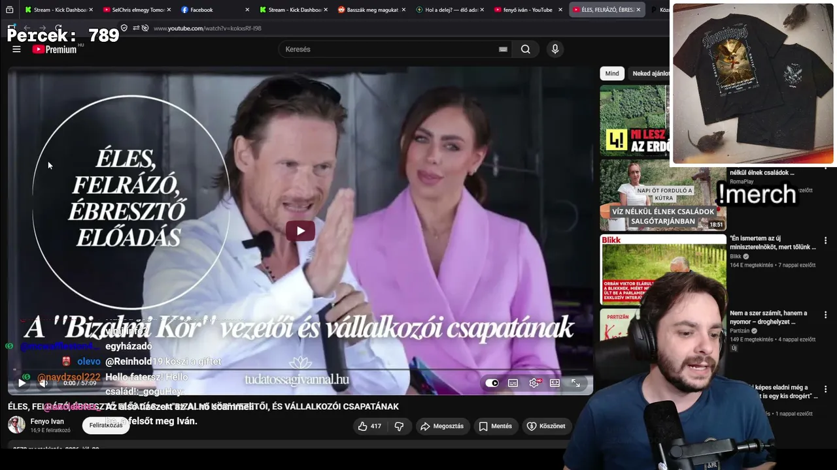This screenshot has width=837, height=470.
Task: Switch the player to theater mode
Action: [555, 383]
